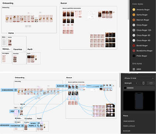156x134 pixels.
Task: Click the ONBOARDING flow play icon
Action: pos(16,90)
